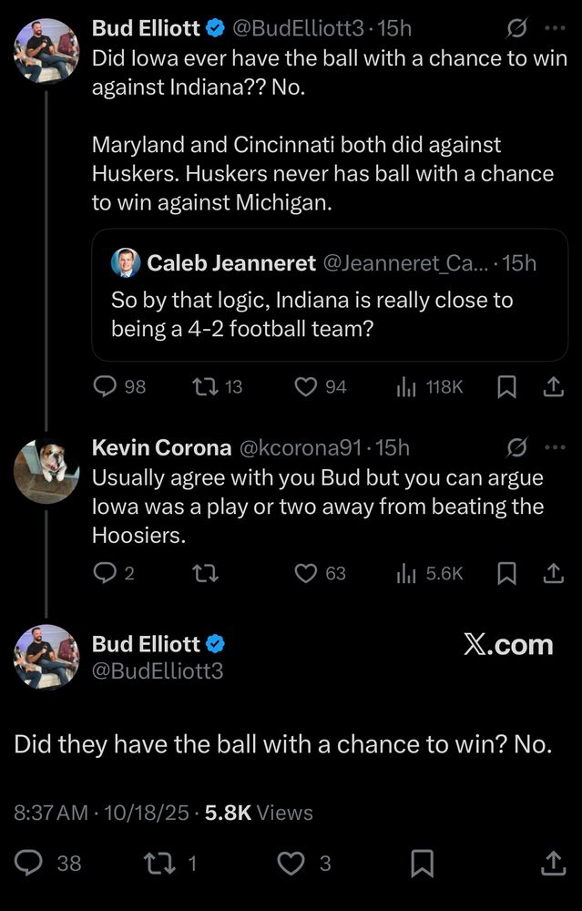This screenshot has height=911, width=582.
Task: Reply to Bud Elliott's first tweet
Action: click(x=106, y=387)
